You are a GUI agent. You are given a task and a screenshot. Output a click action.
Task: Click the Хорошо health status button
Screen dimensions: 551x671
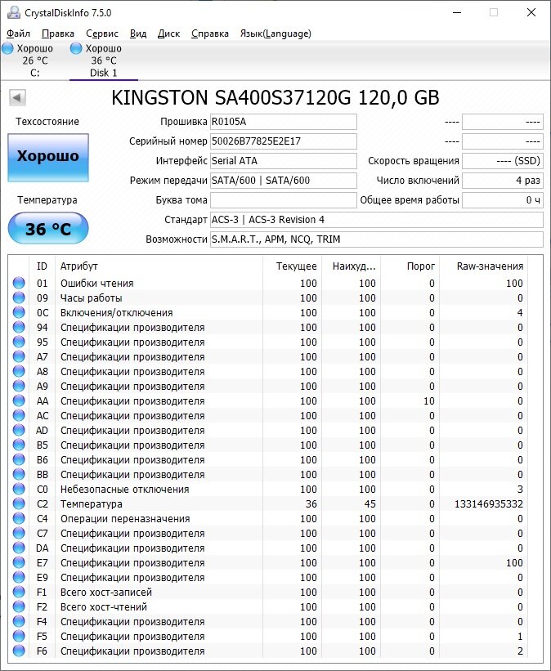tap(48, 157)
